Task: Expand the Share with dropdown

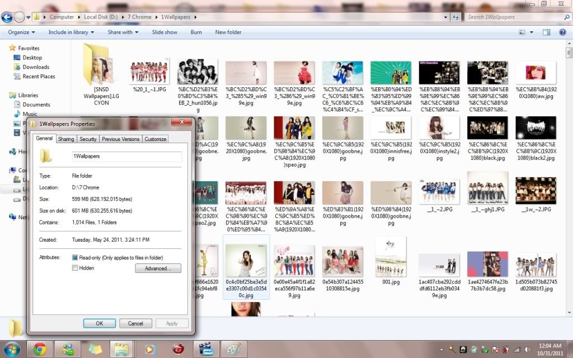Action: click(x=123, y=32)
